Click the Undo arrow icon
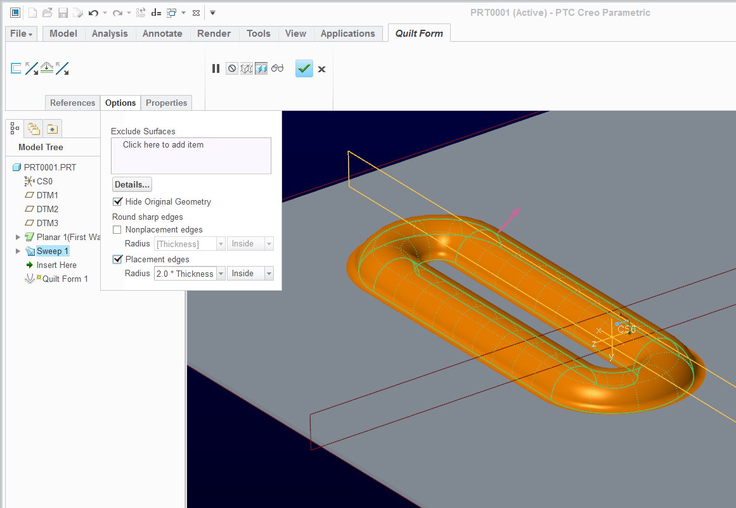The image size is (736, 508). pyautogui.click(x=93, y=13)
